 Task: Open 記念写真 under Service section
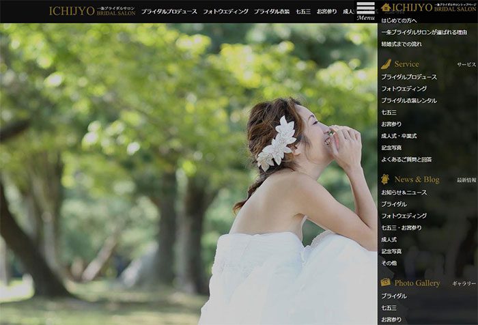(391, 148)
